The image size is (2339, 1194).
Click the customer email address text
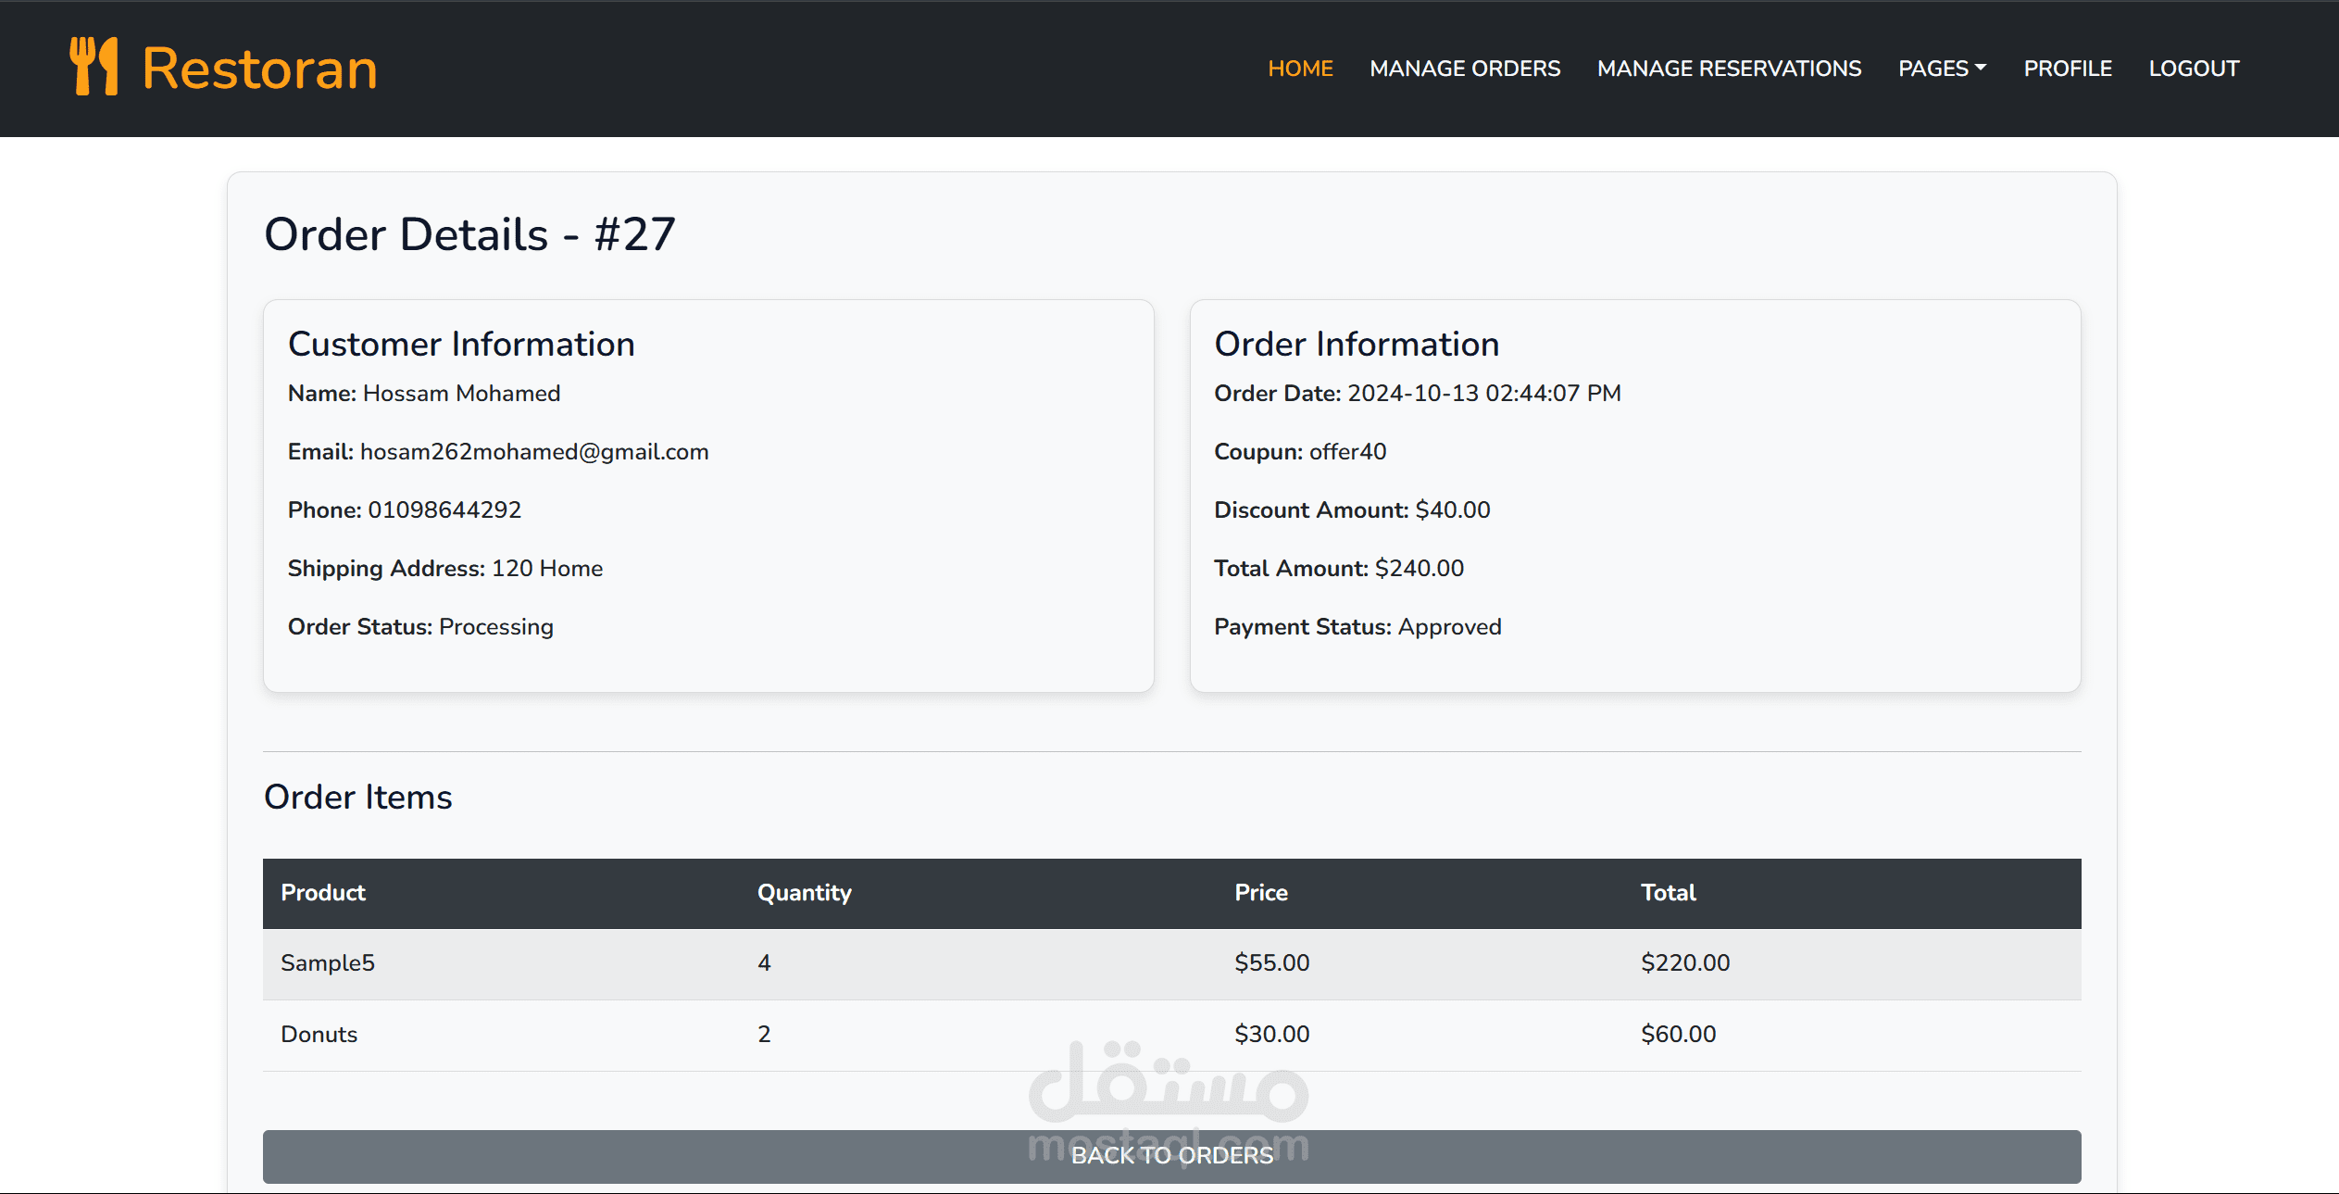[533, 452]
